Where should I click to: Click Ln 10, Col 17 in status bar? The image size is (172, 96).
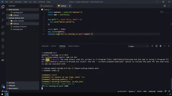(122, 91)
